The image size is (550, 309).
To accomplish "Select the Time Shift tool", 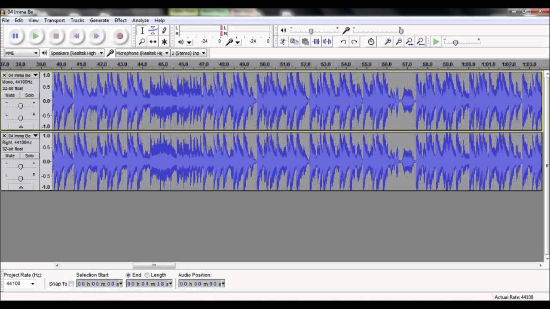I will 153,42.
